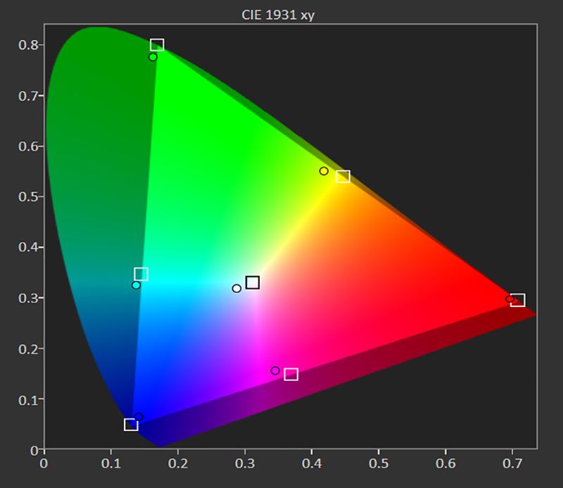Image resolution: width=563 pixels, height=488 pixels.
Task: Click the y-axis label 0.1
Action: [28, 400]
